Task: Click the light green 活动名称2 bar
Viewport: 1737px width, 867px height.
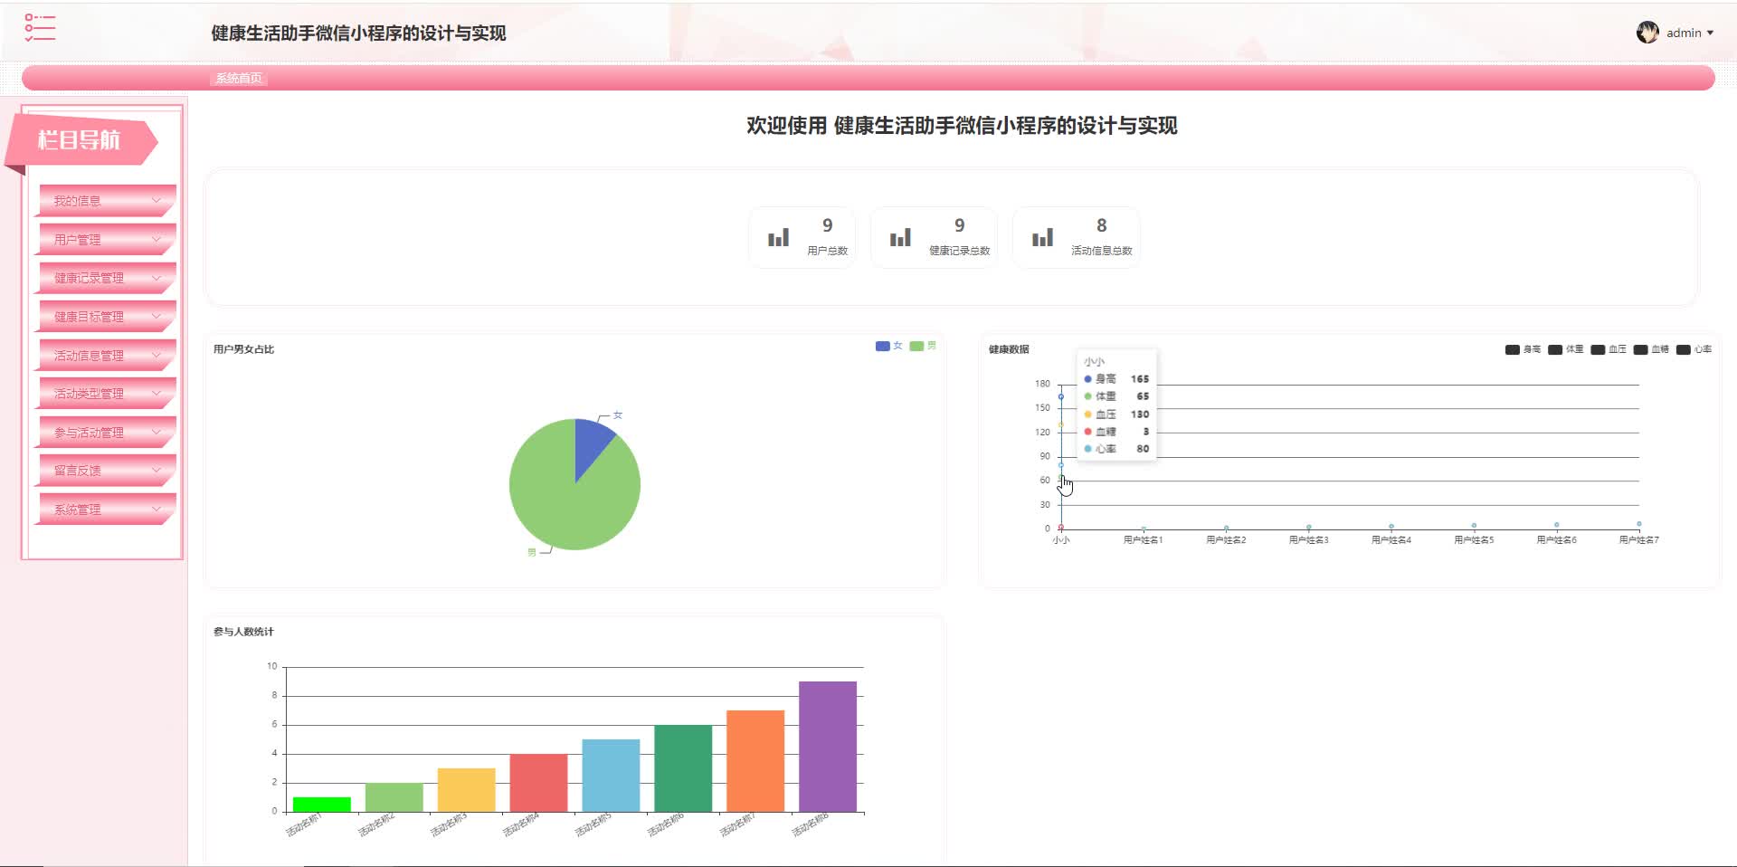Action: pos(394,797)
